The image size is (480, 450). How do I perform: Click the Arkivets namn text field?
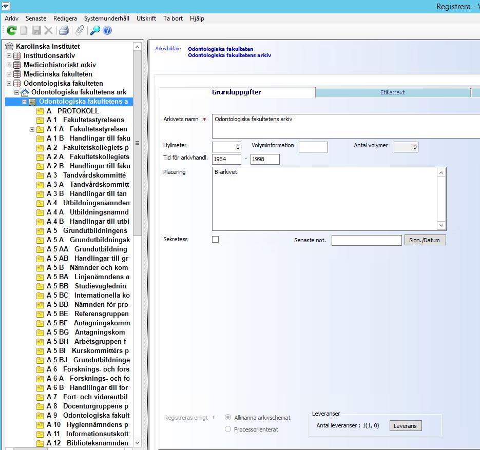point(346,126)
